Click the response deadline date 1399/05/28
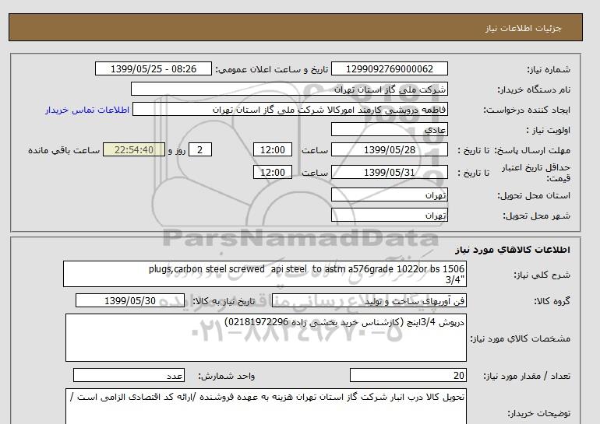This screenshot has height=424, width=600. pos(389,149)
